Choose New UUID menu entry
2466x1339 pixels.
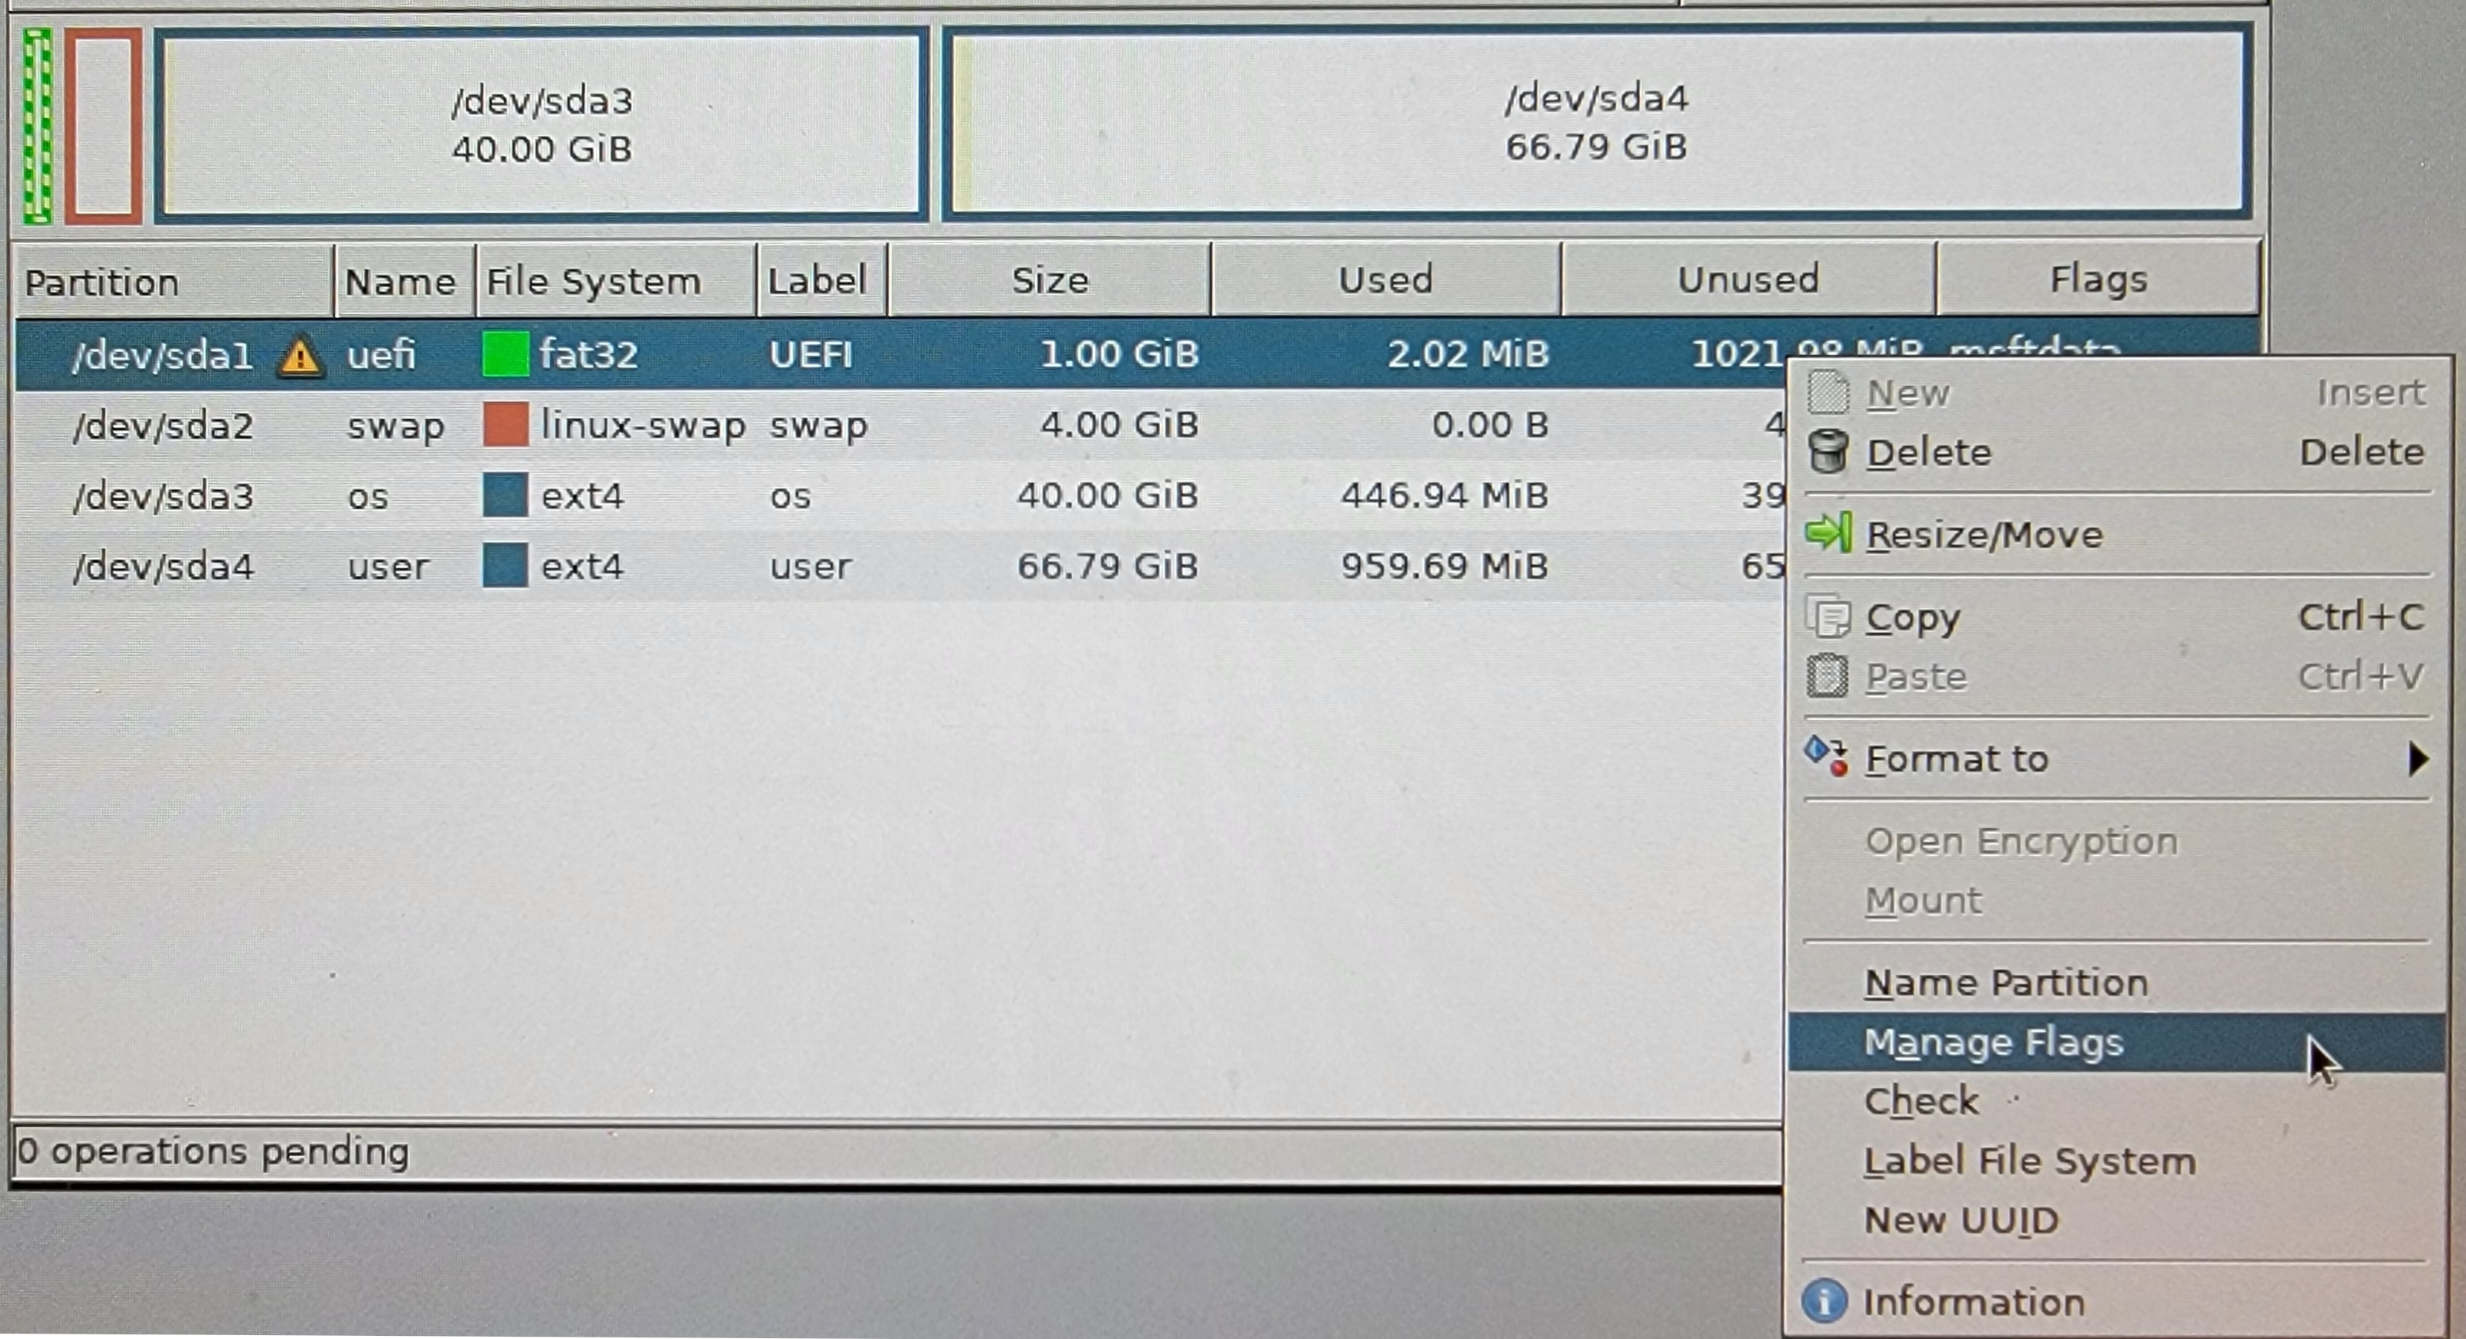1960,1220
